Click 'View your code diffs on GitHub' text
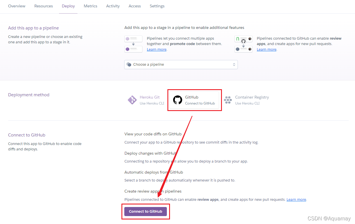The image size is (355, 224). point(153,134)
